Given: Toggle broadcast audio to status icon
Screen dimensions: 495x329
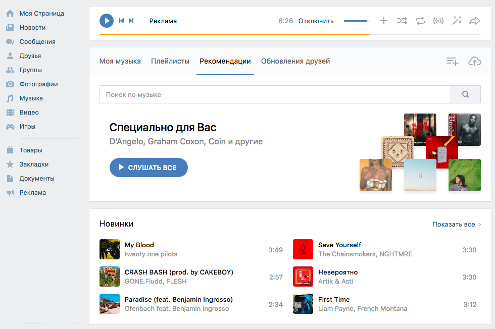Looking at the screenshot, I should tap(438, 21).
